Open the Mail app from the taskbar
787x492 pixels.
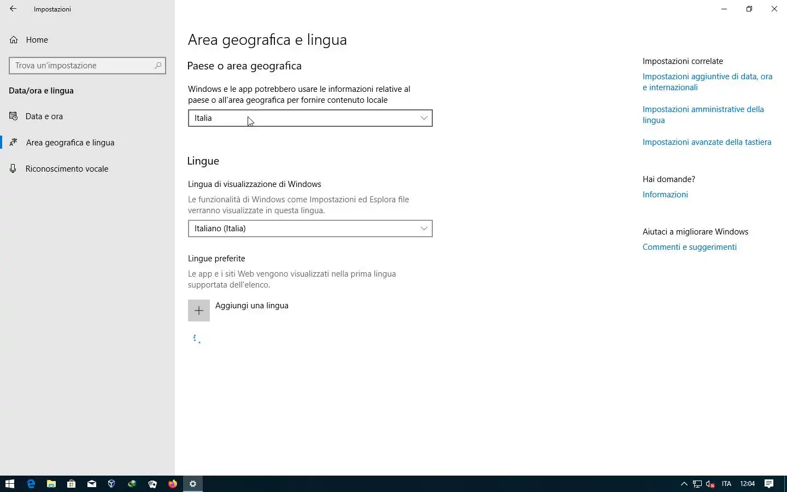[91, 484]
